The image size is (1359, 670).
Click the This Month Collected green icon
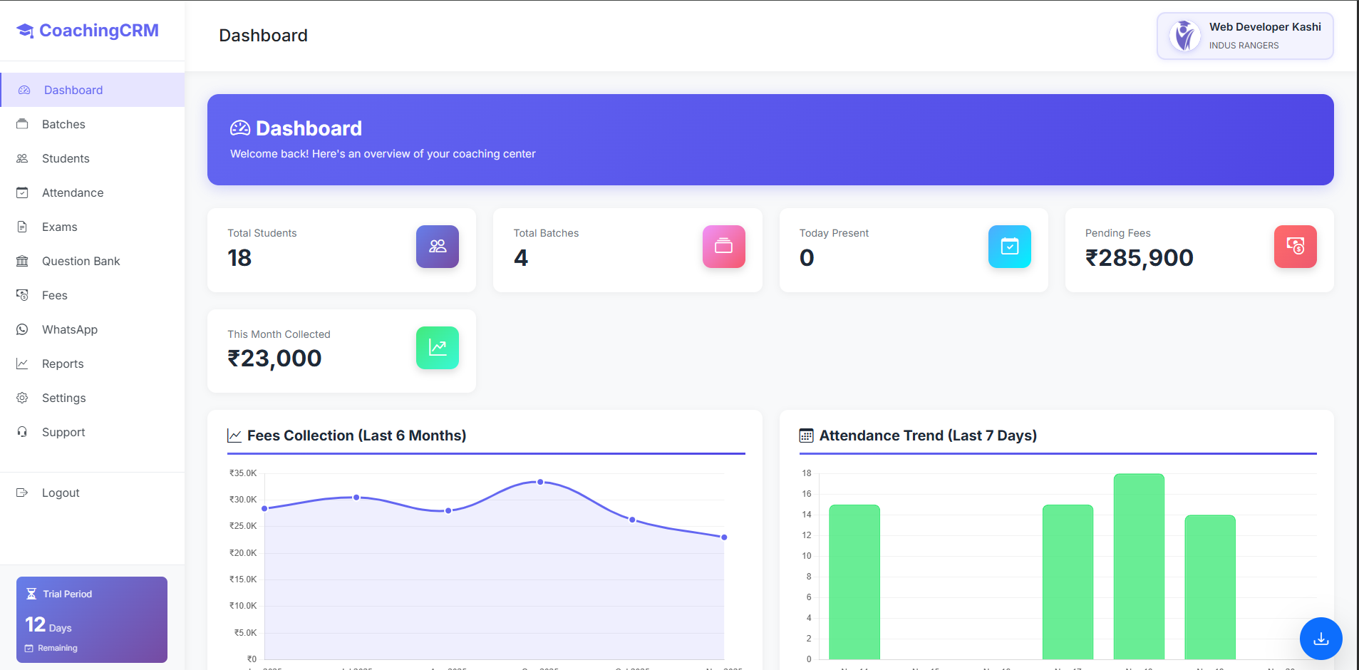(x=437, y=348)
